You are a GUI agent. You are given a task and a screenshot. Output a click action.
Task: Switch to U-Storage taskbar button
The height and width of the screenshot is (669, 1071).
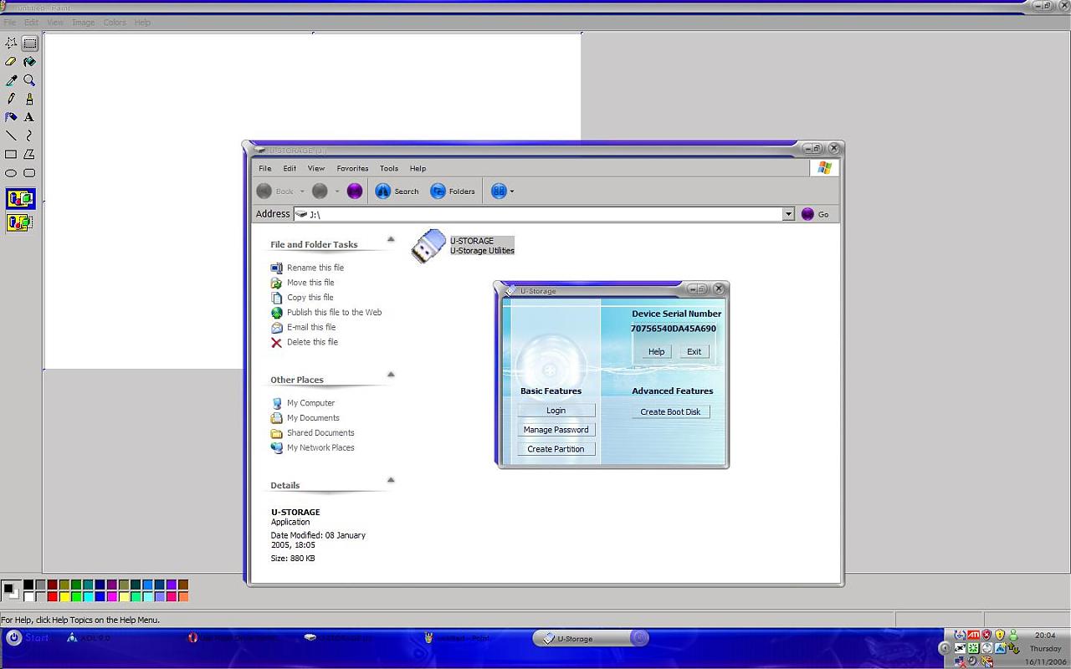(591, 638)
